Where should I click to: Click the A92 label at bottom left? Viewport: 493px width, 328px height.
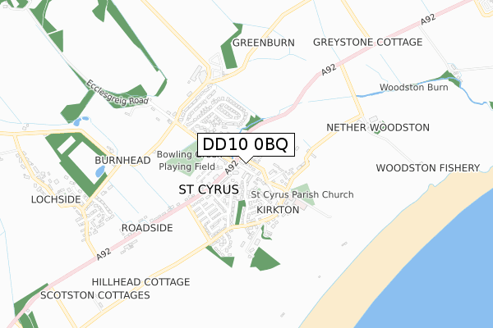tap(104, 254)
